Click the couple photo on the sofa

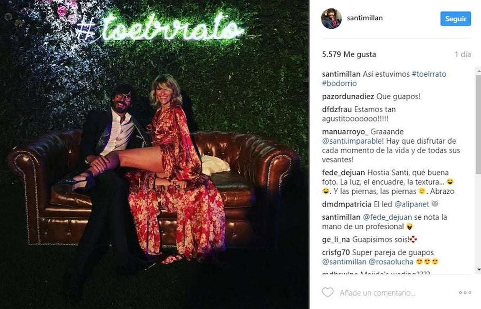point(155,154)
